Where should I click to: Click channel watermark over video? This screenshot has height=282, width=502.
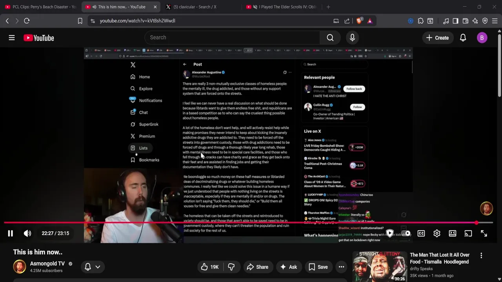coord(486,209)
